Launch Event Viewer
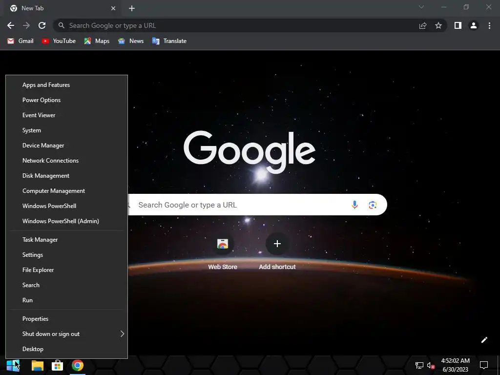The image size is (500, 375). pyautogui.click(x=66, y=115)
